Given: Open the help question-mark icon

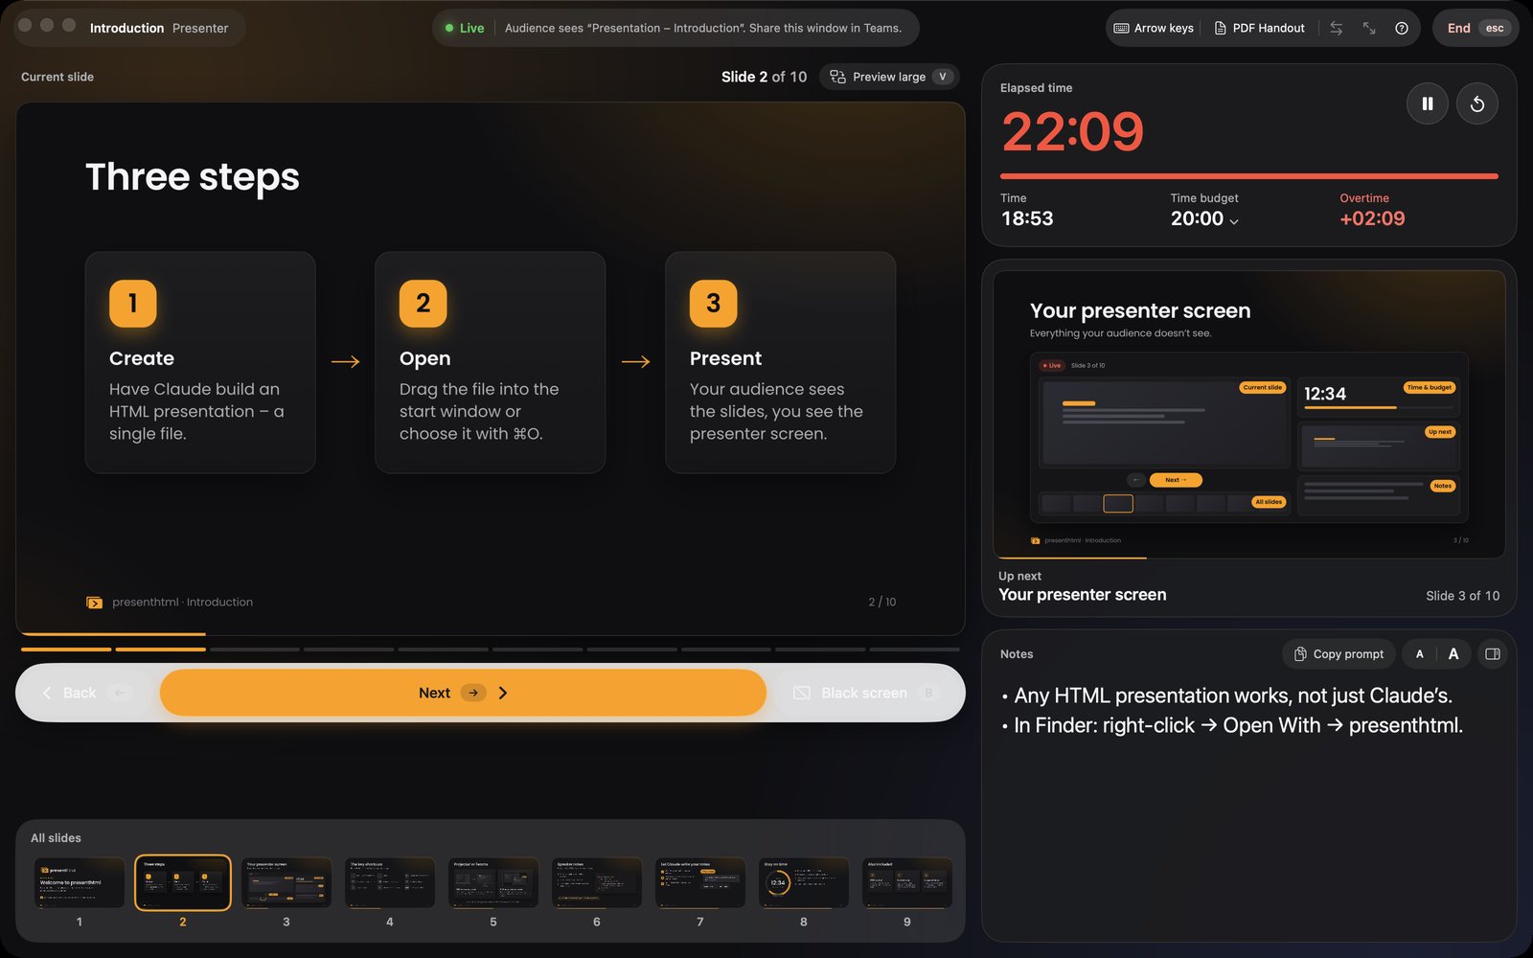Looking at the screenshot, I should 1402,28.
